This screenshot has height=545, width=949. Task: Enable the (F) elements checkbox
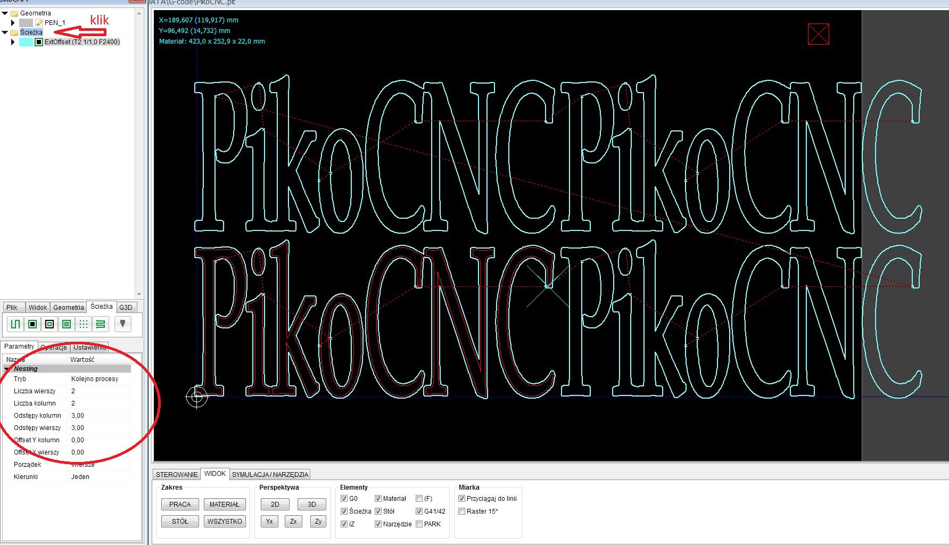point(419,499)
